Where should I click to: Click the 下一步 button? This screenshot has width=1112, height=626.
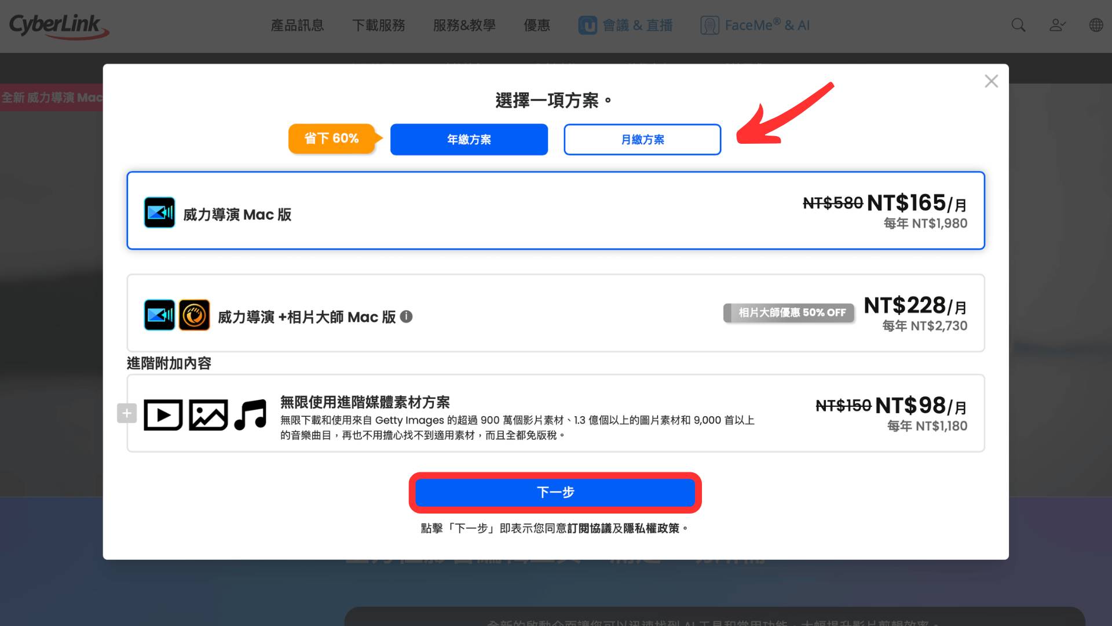(x=555, y=492)
